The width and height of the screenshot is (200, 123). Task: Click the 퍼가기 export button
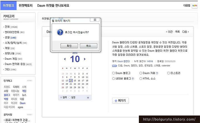pos(121,101)
